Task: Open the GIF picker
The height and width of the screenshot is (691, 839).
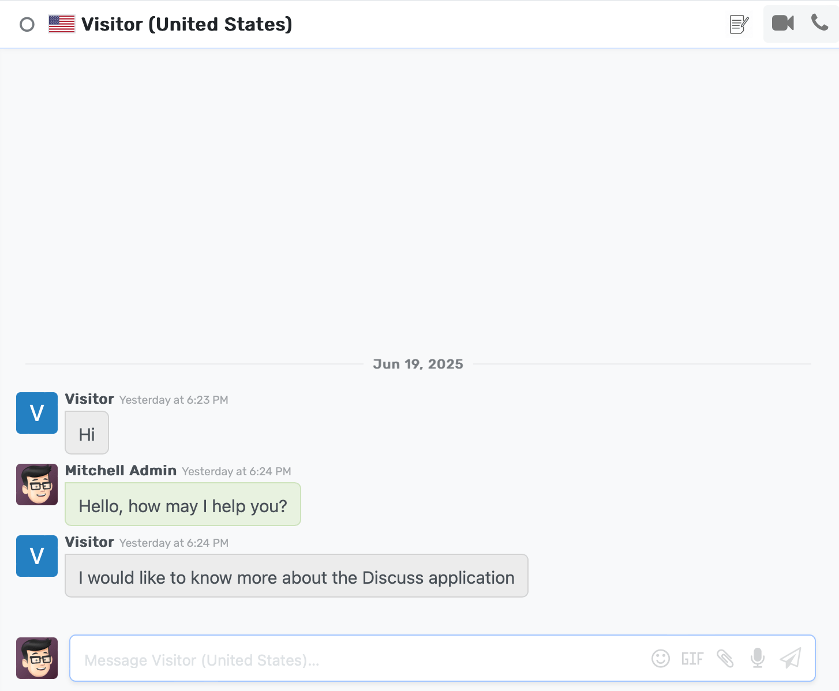Action: point(692,658)
